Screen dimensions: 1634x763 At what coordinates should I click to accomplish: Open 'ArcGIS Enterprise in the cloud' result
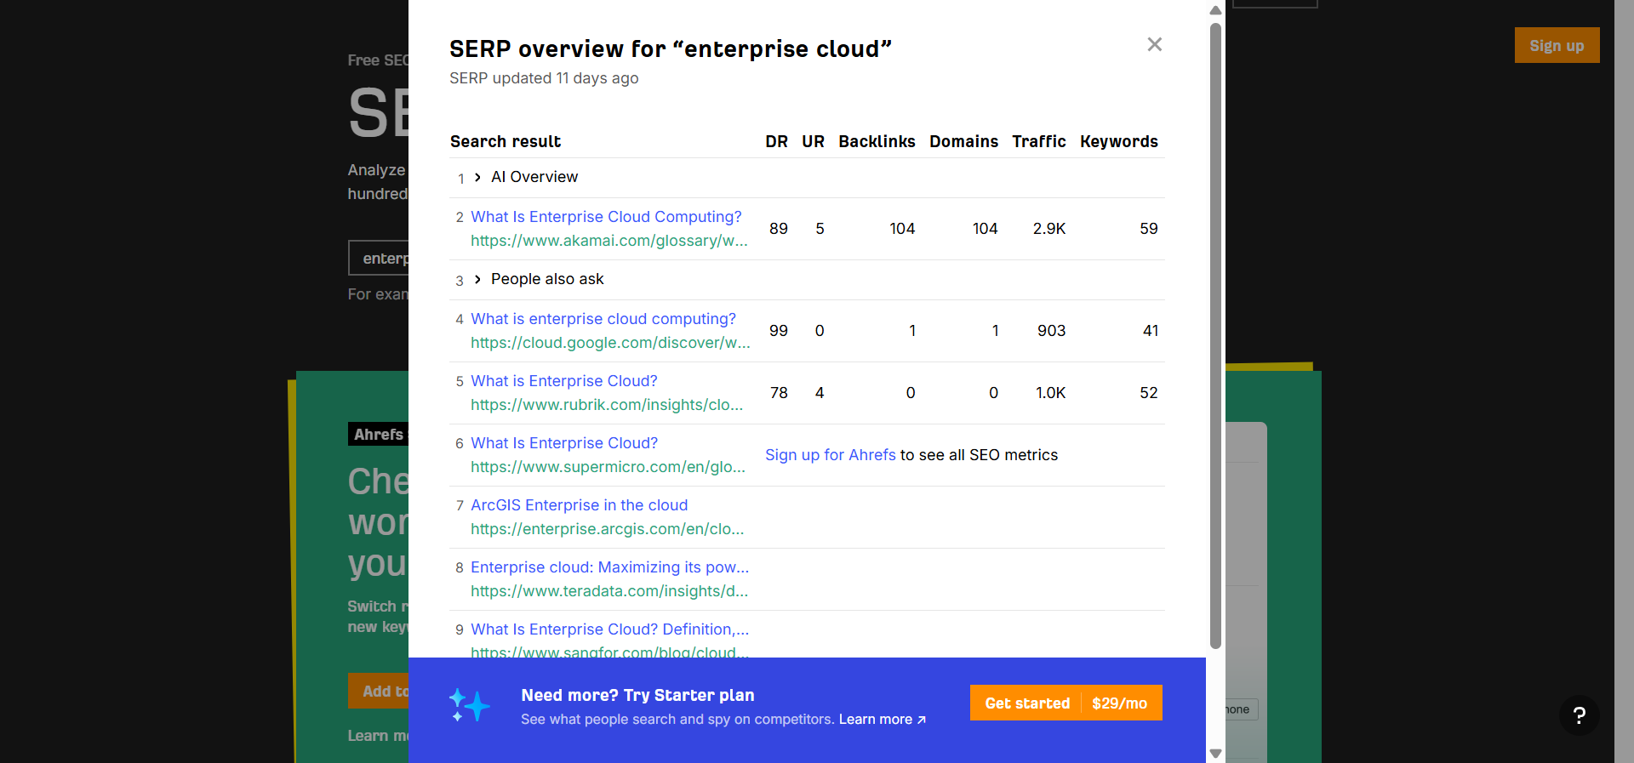(579, 505)
